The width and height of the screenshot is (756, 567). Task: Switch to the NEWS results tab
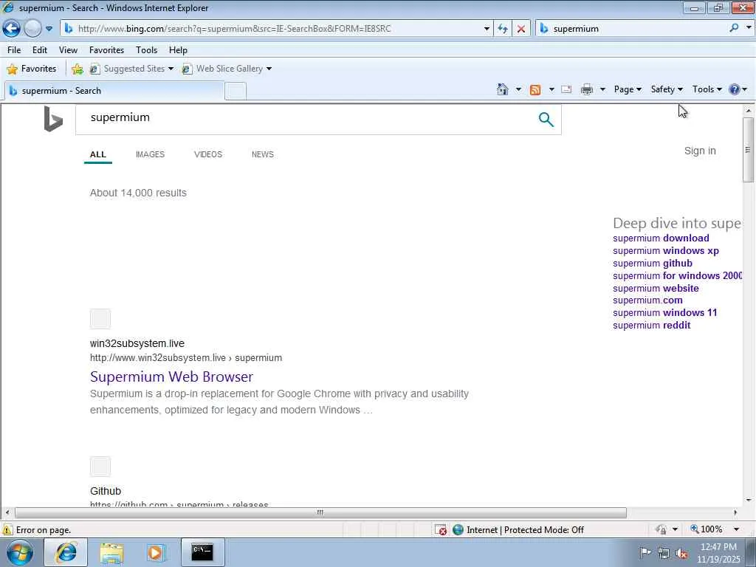[x=263, y=154]
